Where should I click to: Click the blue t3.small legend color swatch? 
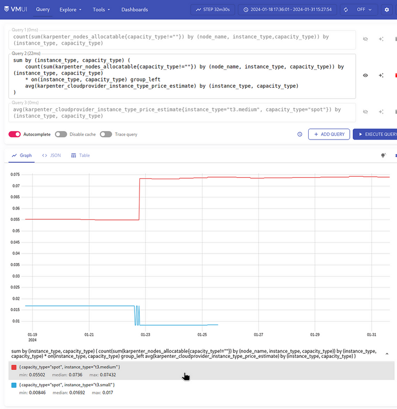click(x=14, y=385)
